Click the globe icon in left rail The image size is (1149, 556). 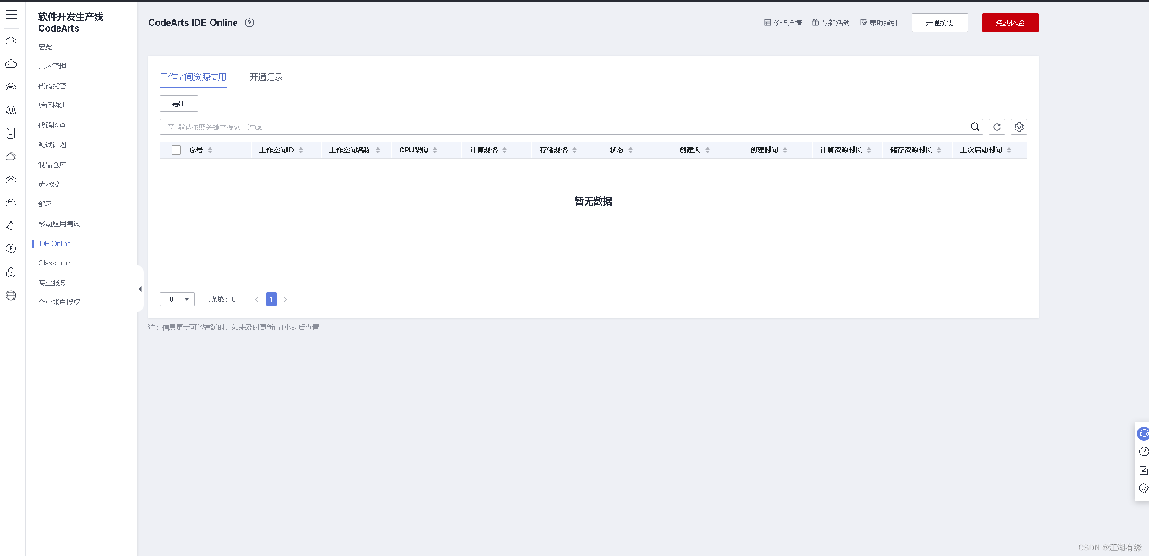pyautogui.click(x=11, y=295)
